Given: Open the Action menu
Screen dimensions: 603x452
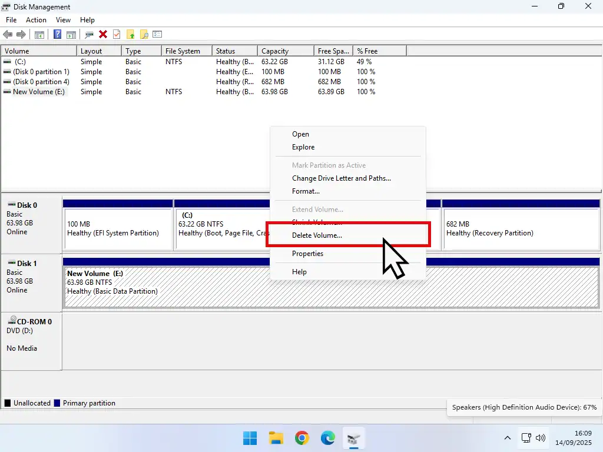Looking at the screenshot, I should coord(36,20).
